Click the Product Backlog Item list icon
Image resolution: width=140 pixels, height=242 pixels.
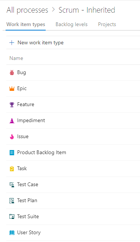tap(12, 153)
